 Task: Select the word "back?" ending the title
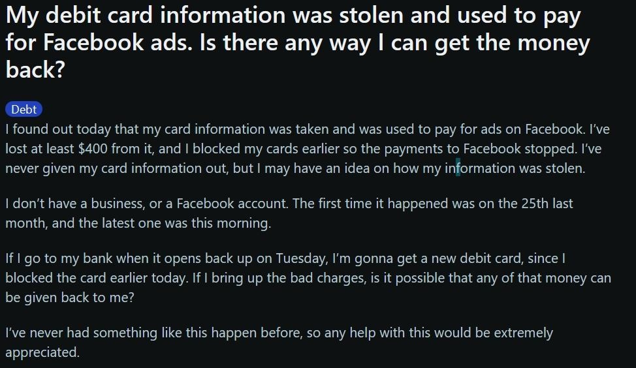pyautogui.click(x=35, y=69)
